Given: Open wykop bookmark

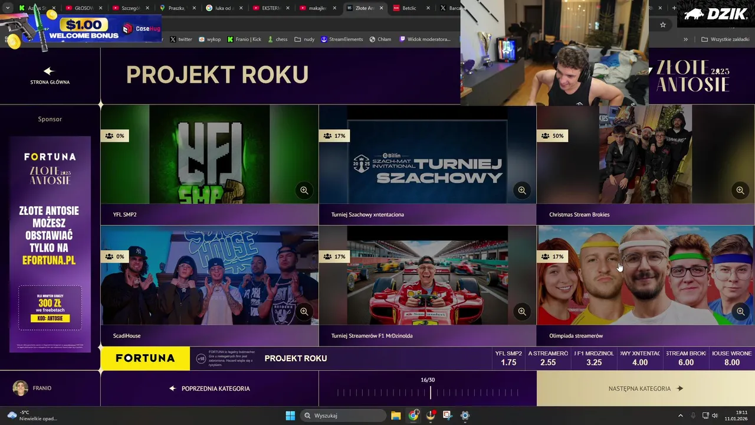Looking at the screenshot, I should 209,39.
